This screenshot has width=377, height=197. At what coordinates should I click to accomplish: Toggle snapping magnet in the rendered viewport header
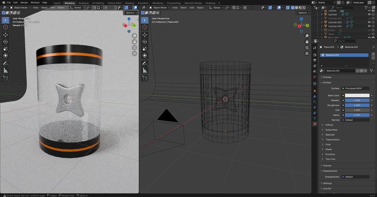click(95, 8)
